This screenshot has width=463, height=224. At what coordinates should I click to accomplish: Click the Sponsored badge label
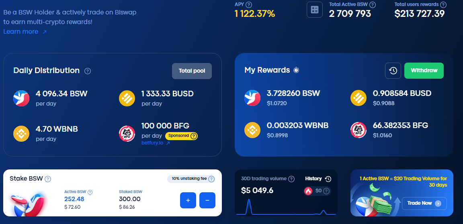[x=178, y=136]
